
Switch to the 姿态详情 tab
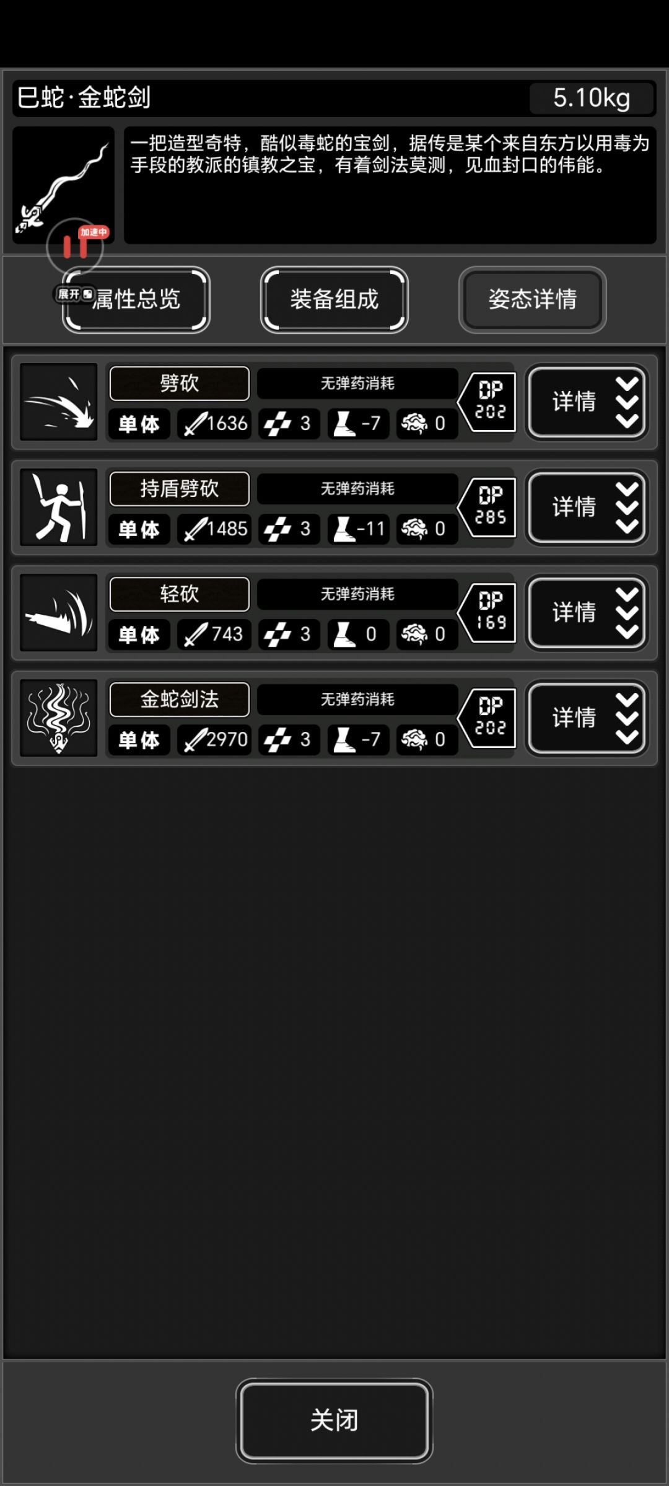coord(533,300)
